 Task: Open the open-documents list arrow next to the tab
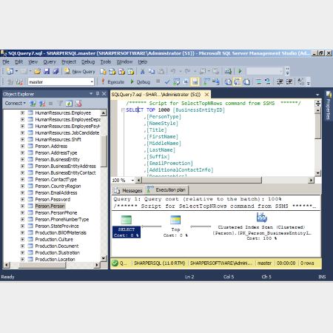click(317, 95)
